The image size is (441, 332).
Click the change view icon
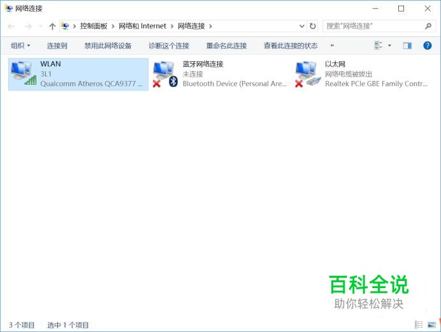[379, 45]
